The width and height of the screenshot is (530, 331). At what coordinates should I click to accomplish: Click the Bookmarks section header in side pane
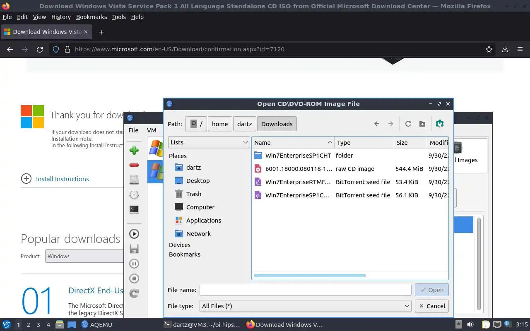pyautogui.click(x=185, y=254)
